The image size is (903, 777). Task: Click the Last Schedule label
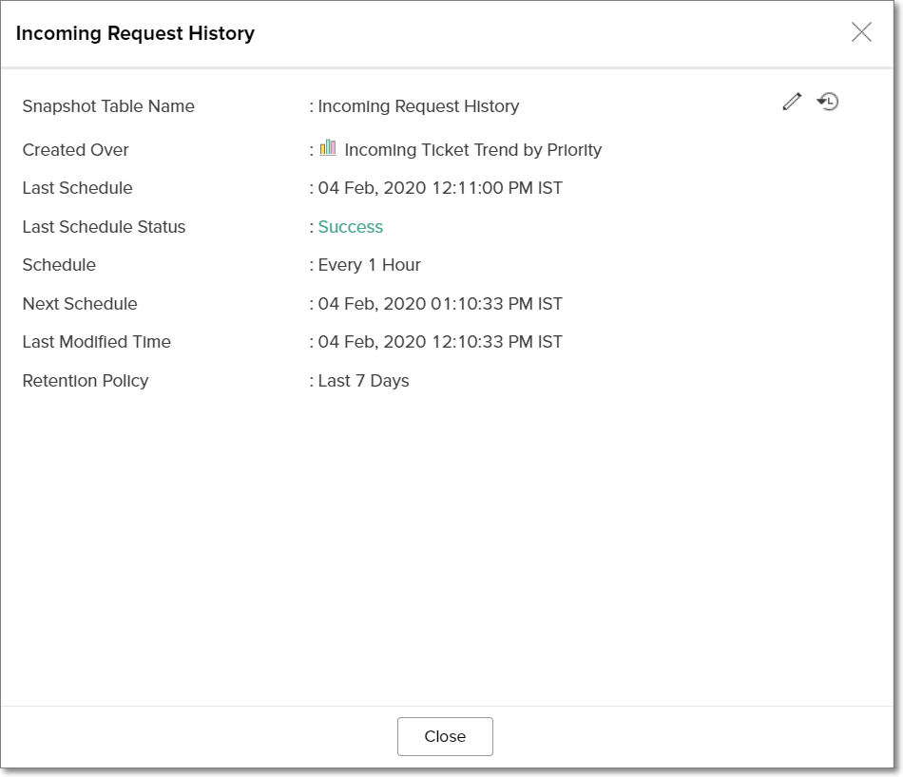(x=77, y=188)
